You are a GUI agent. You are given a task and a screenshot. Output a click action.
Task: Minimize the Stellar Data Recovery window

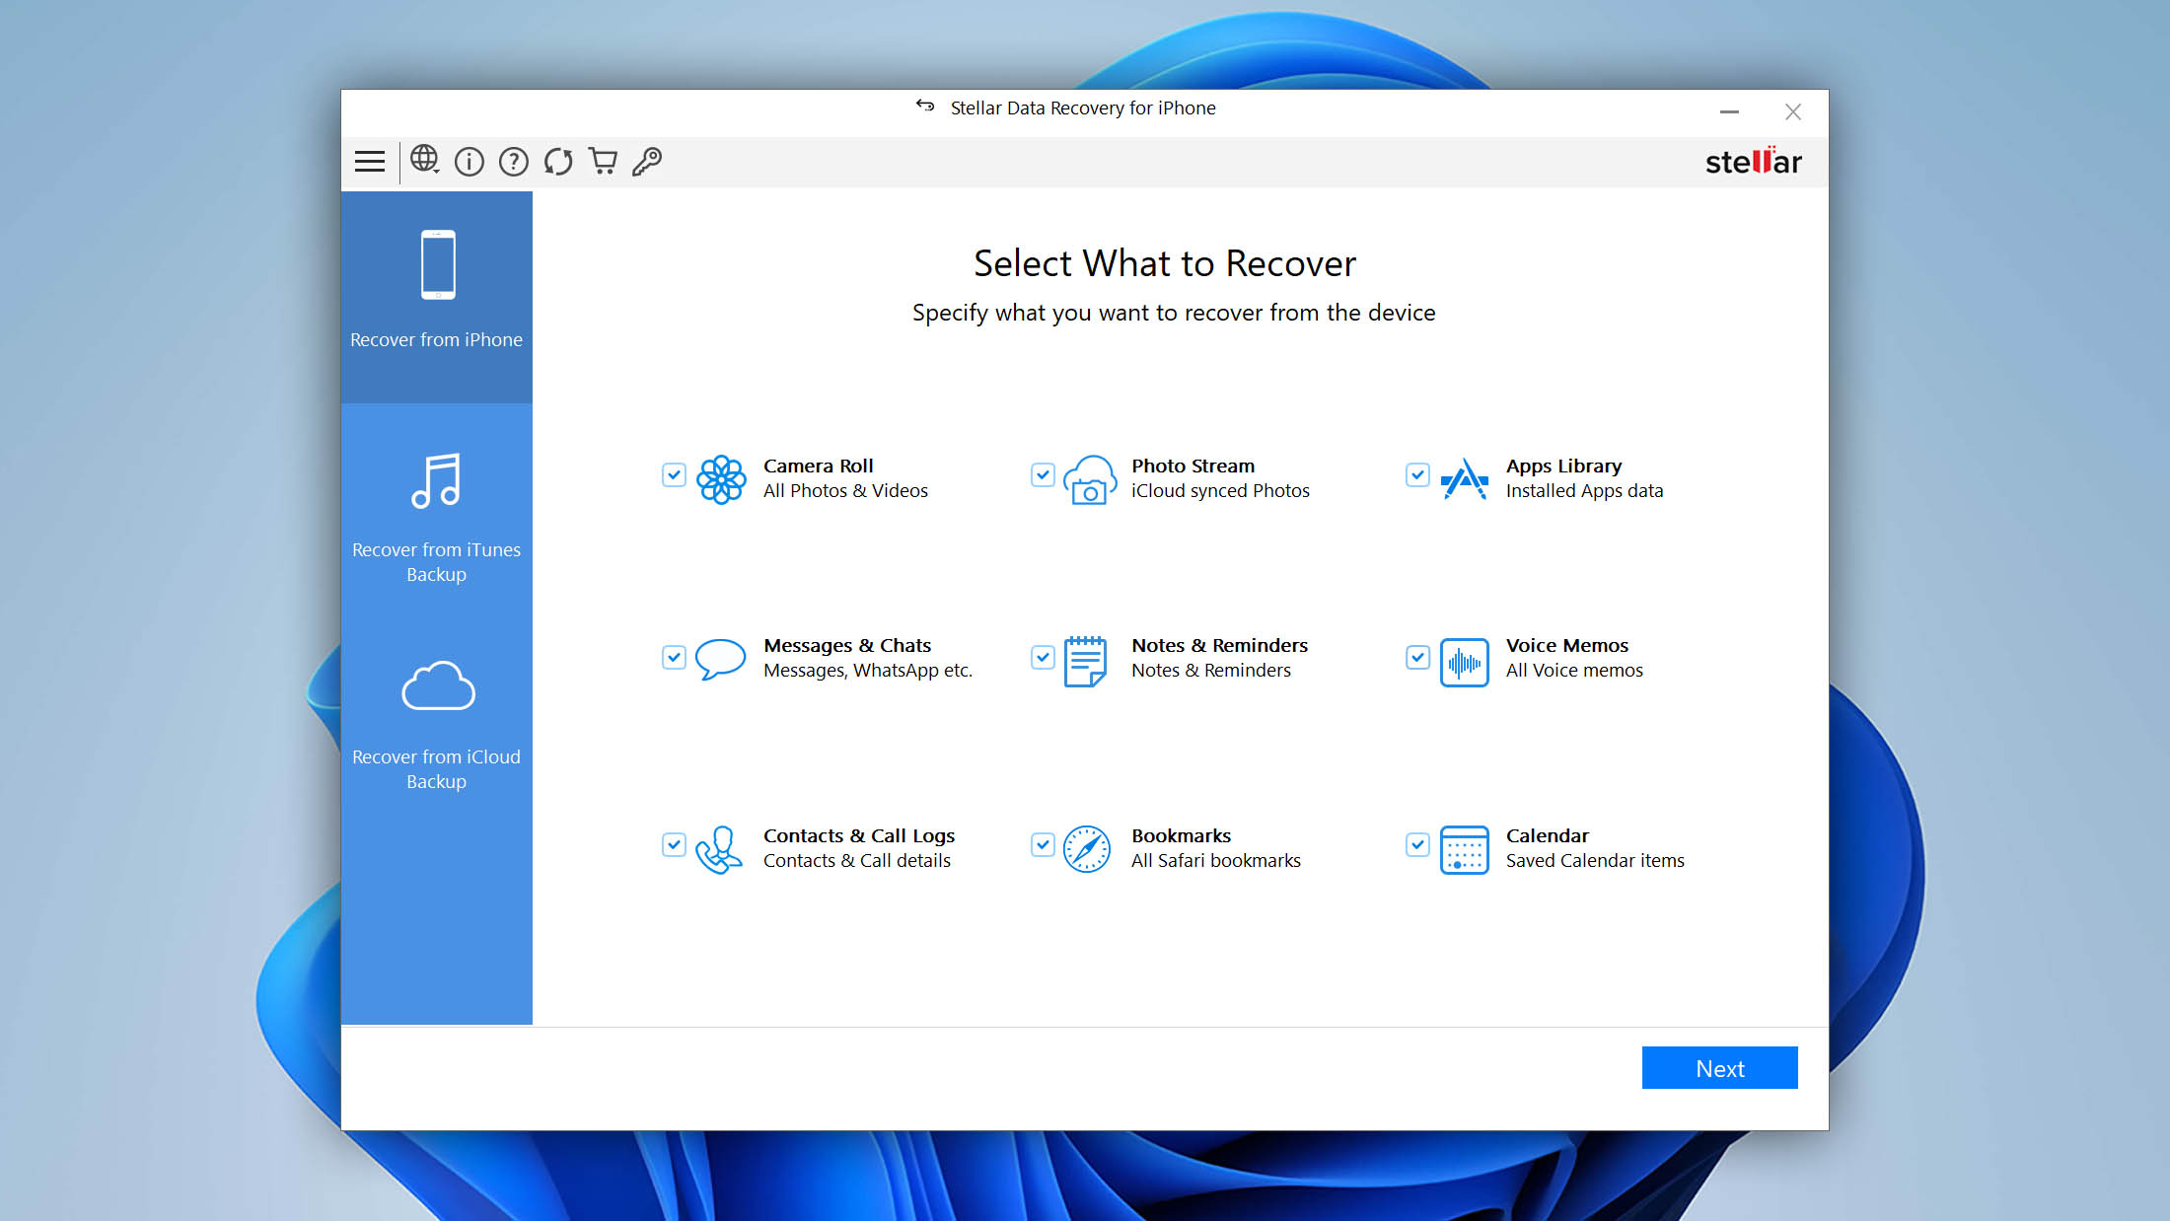coord(1729,111)
